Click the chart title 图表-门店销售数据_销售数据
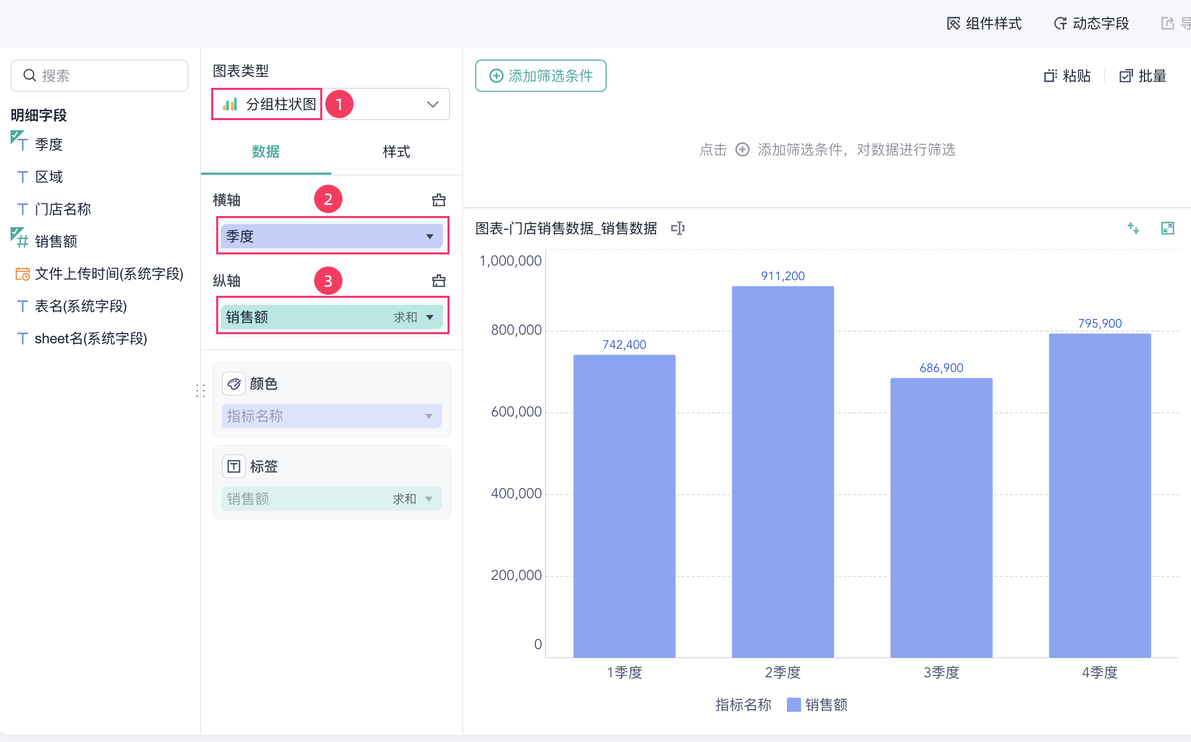 [x=566, y=229]
